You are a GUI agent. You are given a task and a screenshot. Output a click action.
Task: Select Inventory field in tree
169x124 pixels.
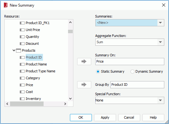(x=34, y=99)
